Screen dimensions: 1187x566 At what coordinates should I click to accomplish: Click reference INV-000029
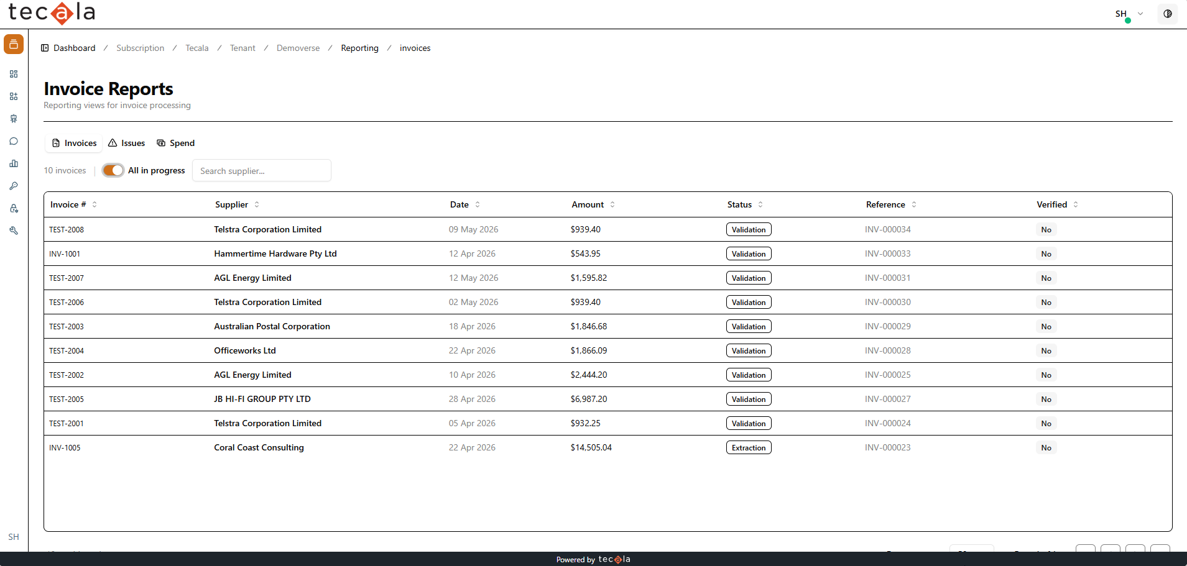point(888,326)
